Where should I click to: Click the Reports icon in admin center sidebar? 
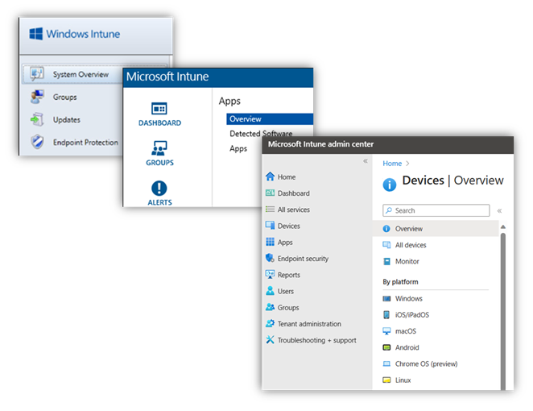point(270,274)
